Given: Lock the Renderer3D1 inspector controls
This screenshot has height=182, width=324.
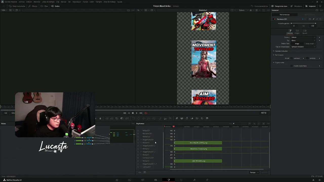Looking at the screenshot, I should (317, 19).
